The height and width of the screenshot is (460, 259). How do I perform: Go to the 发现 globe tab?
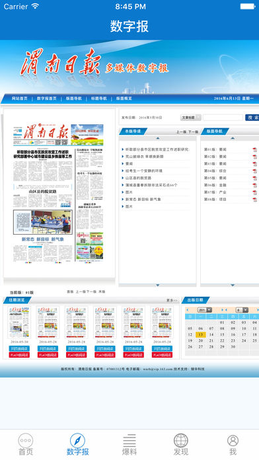tap(181, 444)
